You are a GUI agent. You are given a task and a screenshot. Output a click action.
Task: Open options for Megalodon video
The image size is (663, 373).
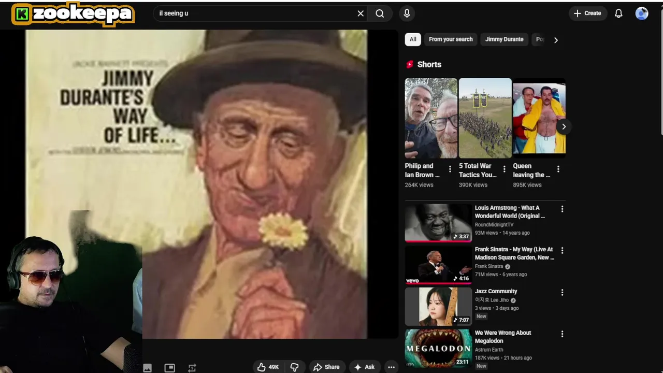(562, 334)
